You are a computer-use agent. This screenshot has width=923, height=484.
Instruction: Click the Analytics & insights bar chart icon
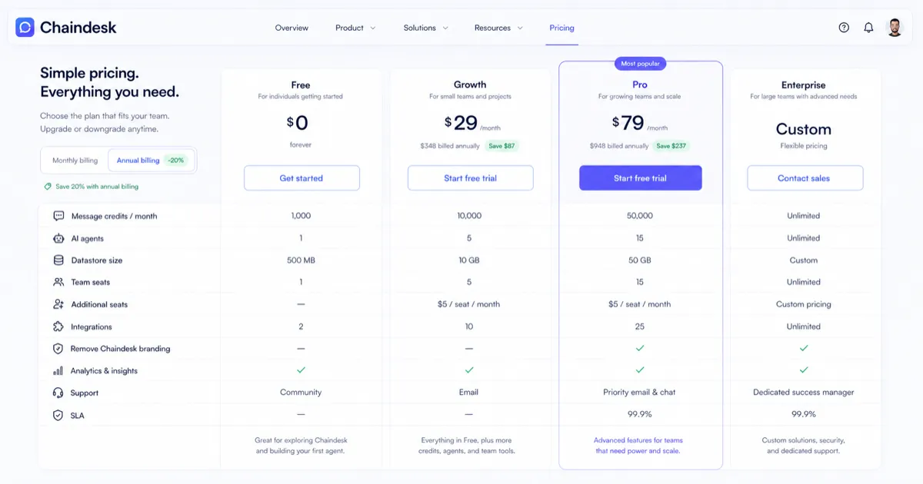coord(58,370)
